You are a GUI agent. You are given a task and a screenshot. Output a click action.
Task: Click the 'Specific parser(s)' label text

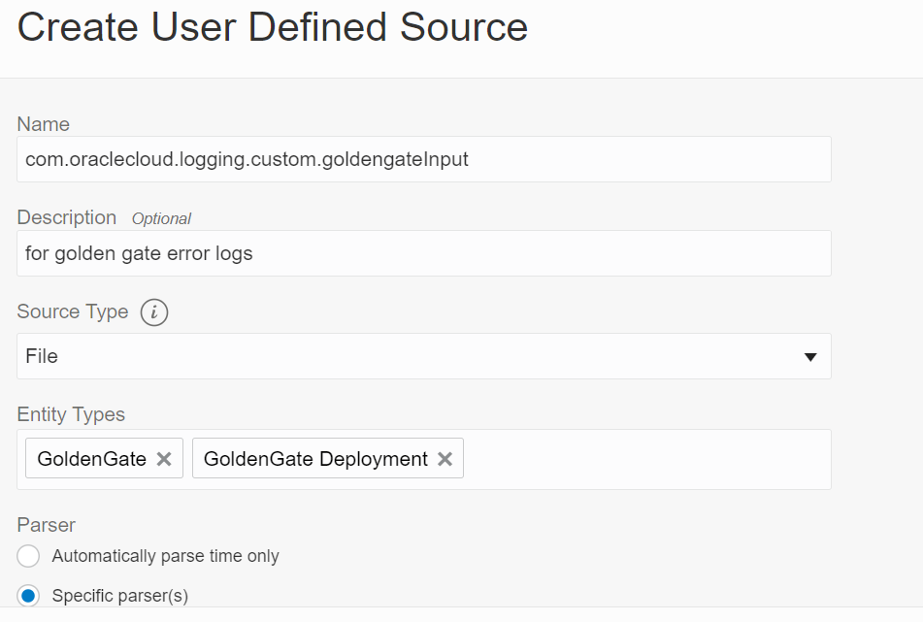coord(120,595)
